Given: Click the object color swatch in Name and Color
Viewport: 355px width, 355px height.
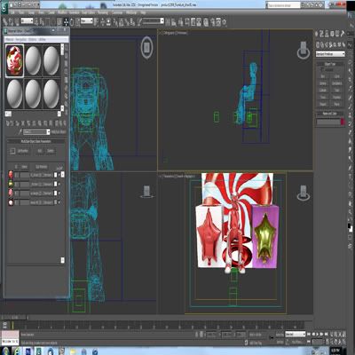Looking at the screenshot, I should [x=343, y=122].
